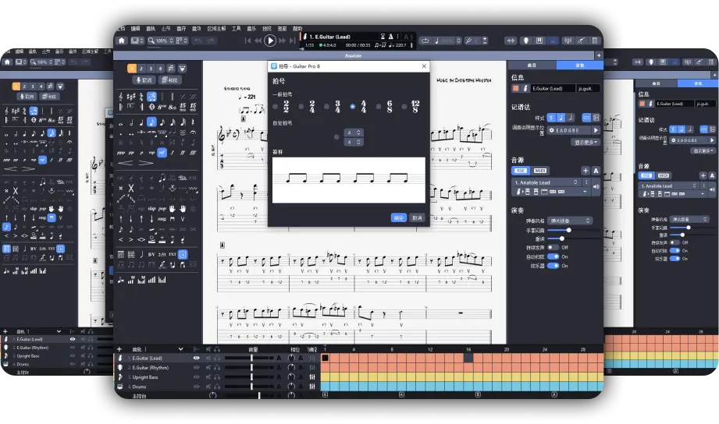The image size is (719, 424).
Task: Open the zoom 100% dropdown
Action: (x=160, y=41)
